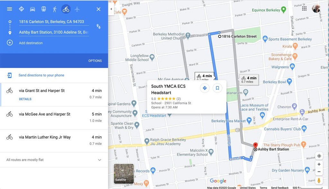Choose route via Martin Luther King Jr Way
The height and width of the screenshot is (189, 329).
click(x=54, y=141)
